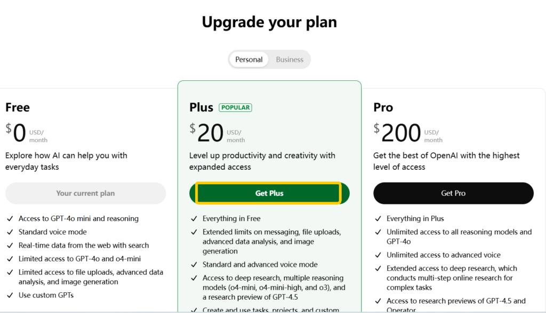Viewport: 546px width, 313px height.
Task: Click the $20 Plus price display
Action: pos(208,132)
